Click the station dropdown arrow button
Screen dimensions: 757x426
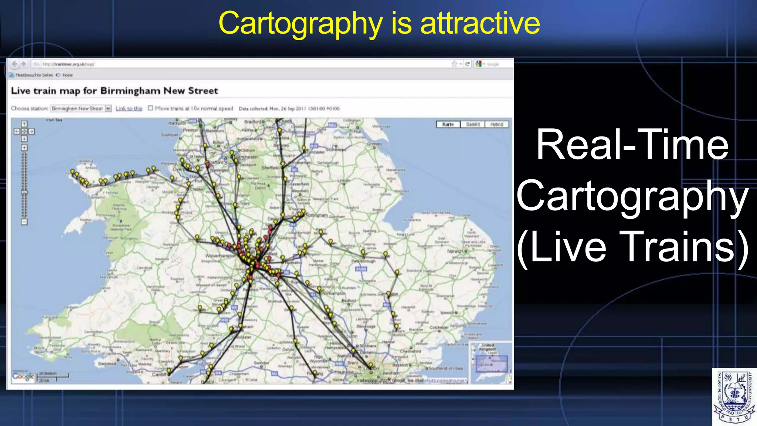(108, 108)
